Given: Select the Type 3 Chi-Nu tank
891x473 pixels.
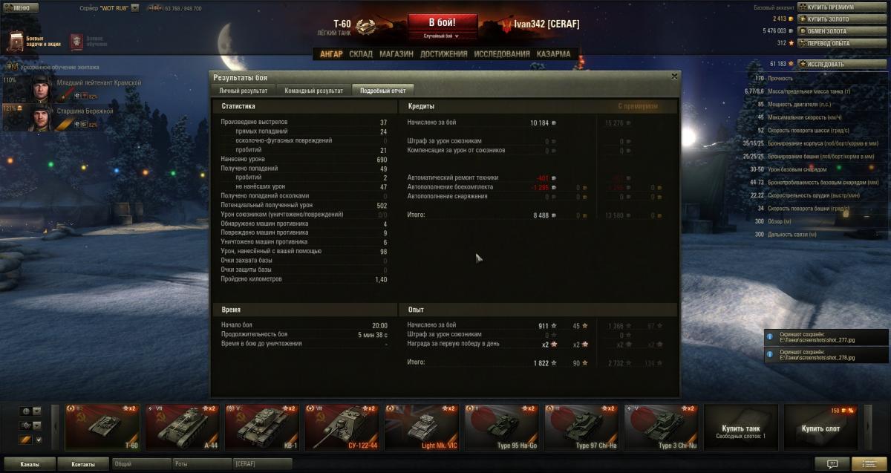Looking at the screenshot, I should [x=662, y=428].
